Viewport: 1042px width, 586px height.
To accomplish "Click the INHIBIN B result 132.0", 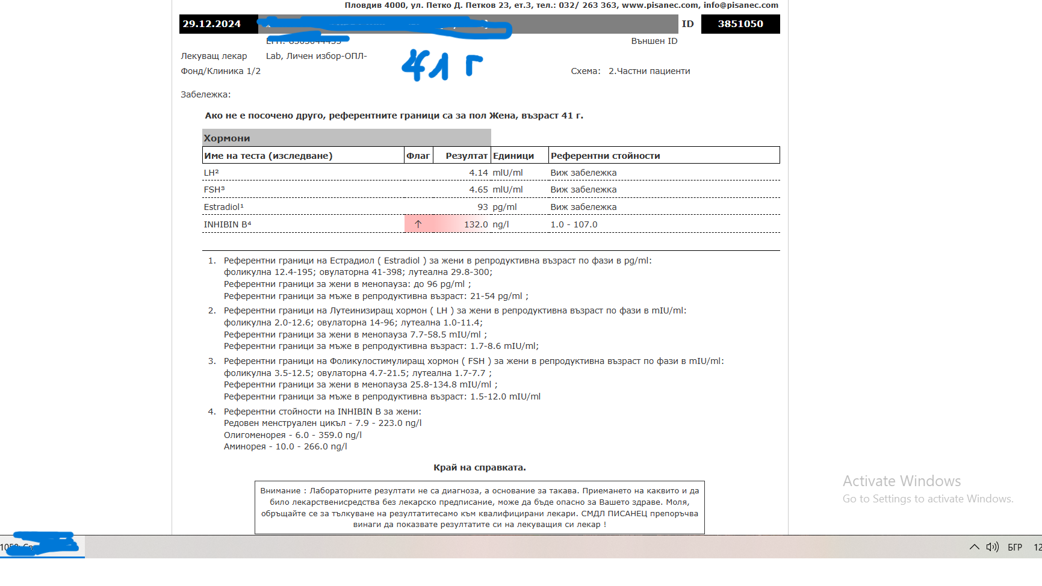I will [x=476, y=224].
